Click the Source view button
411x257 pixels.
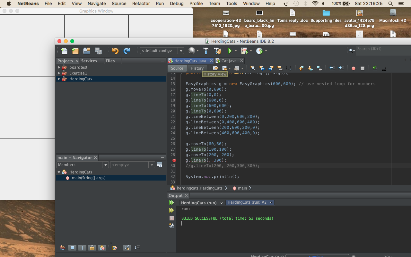(177, 68)
